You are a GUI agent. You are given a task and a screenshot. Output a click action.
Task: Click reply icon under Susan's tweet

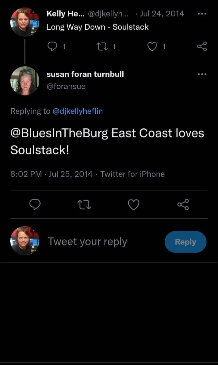pos(35,205)
